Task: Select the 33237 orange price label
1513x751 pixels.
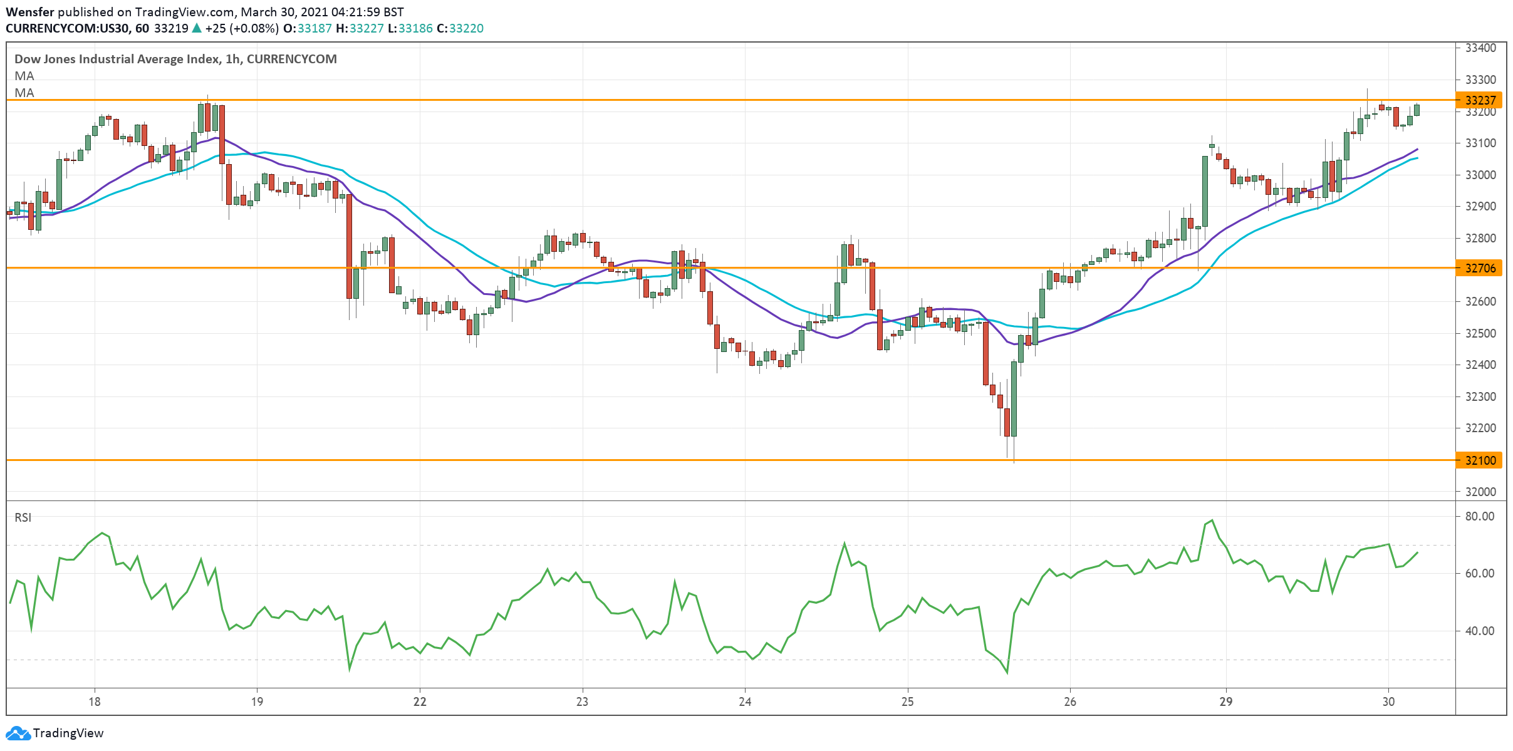Action: 1480,100
